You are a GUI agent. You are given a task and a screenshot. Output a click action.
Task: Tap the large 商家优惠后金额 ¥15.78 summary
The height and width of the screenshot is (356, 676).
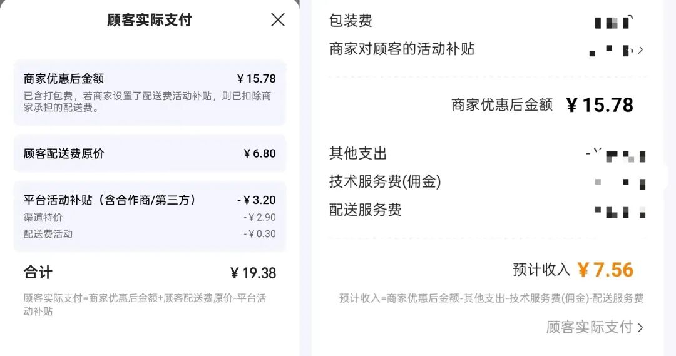(542, 105)
